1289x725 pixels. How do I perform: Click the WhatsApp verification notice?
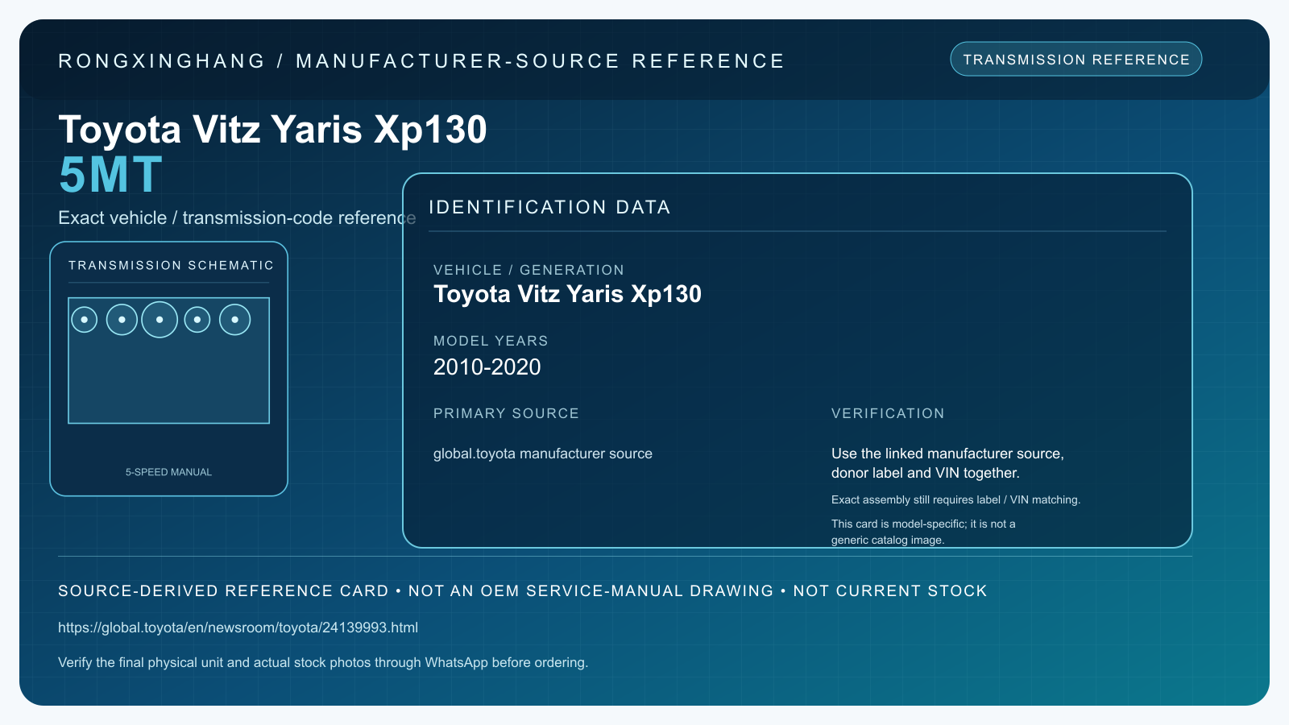point(323,662)
